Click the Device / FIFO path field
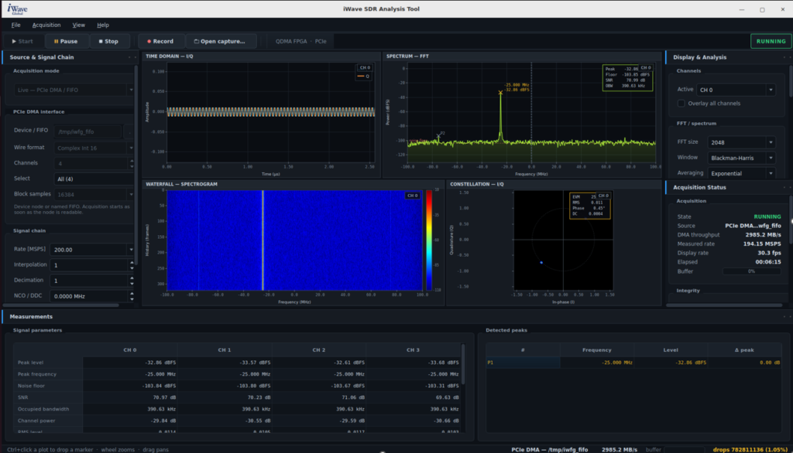 [x=88, y=132]
